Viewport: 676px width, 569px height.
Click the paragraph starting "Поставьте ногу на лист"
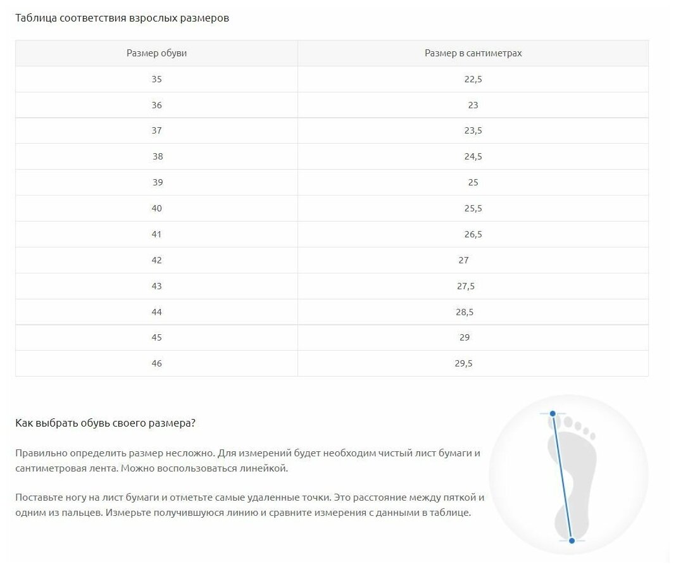[x=249, y=505]
